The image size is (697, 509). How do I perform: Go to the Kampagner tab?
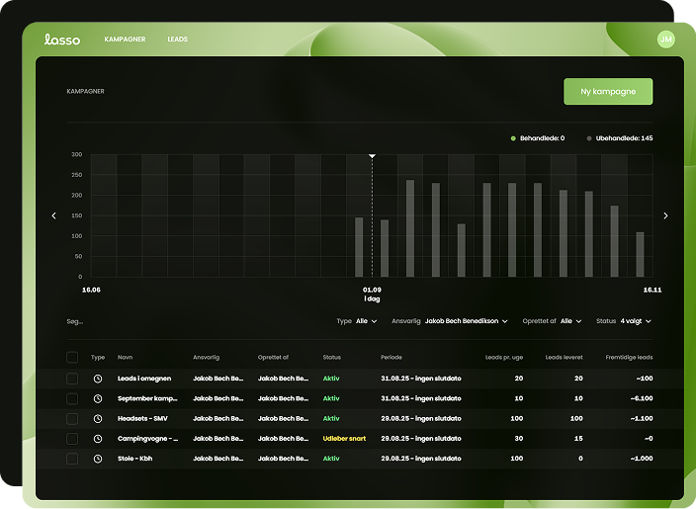pyautogui.click(x=125, y=40)
